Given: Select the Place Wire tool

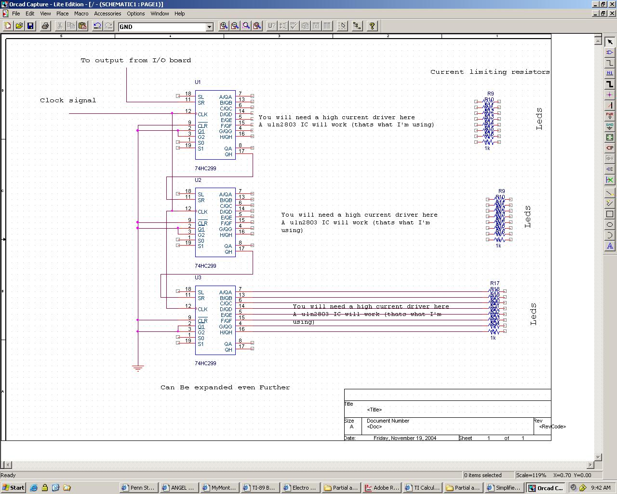Looking at the screenshot, I should [x=610, y=63].
